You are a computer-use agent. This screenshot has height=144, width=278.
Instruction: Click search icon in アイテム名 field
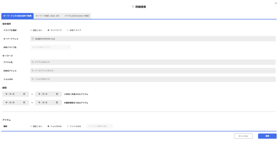click(x=33, y=62)
